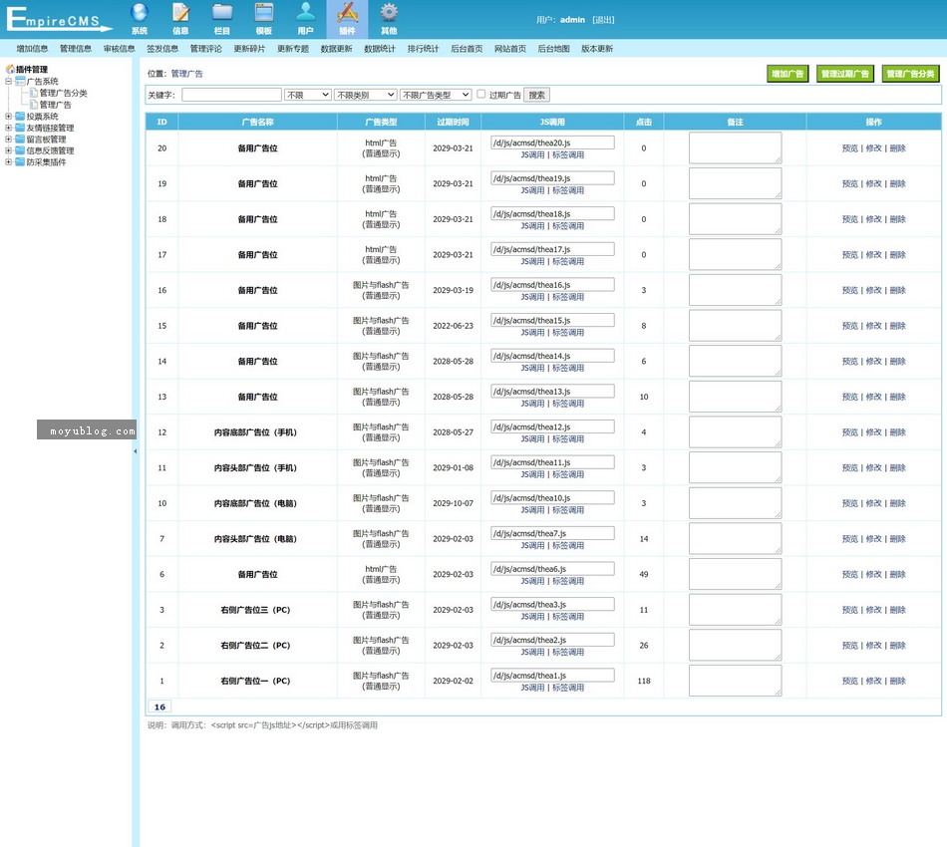Screen dimensions: 947x847
Task: Click the 信息反馈管理 folder icon
Action: click(x=21, y=150)
